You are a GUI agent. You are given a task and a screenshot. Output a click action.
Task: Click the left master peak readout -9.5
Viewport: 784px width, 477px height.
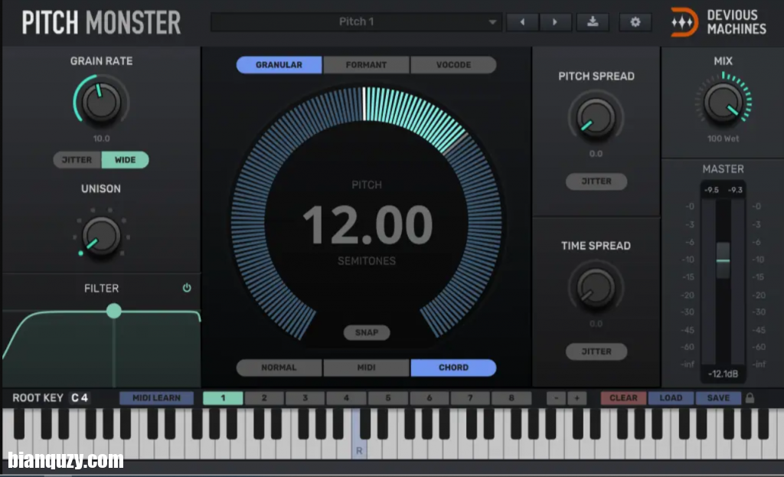[711, 190]
